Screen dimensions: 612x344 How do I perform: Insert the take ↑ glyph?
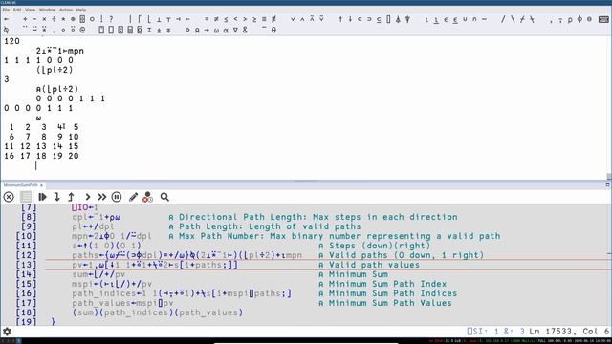pyautogui.click(x=340, y=19)
